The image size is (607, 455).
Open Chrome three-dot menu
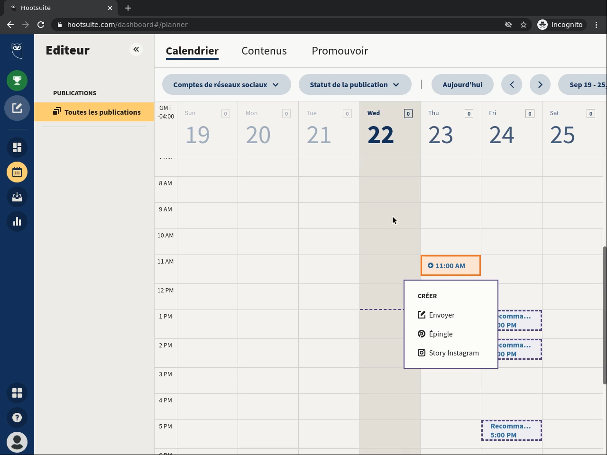[597, 25]
